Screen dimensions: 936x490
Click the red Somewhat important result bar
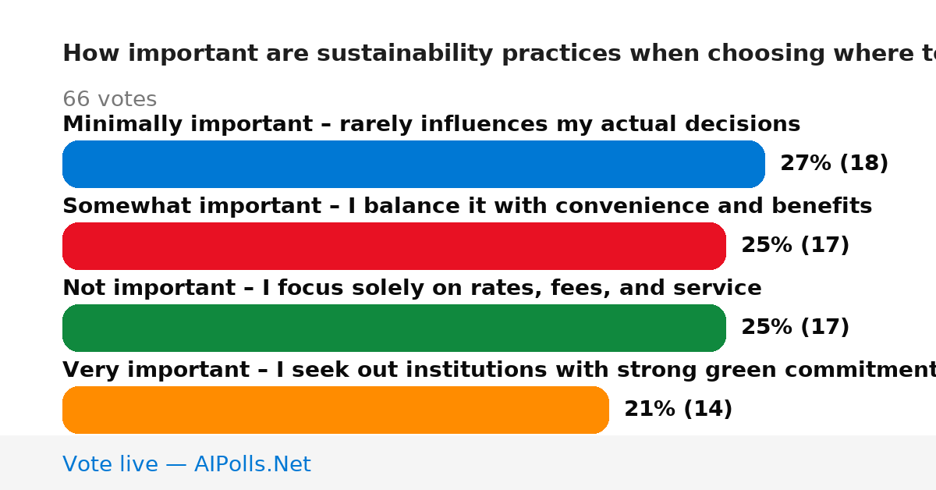pos(394,246)
